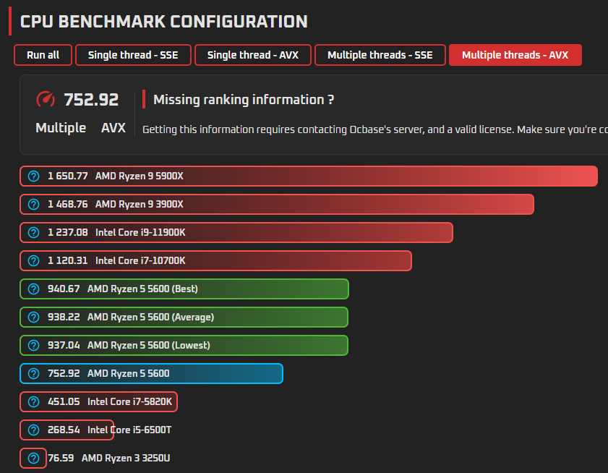Image resolution: width=608 pixels, height=473 pixels.
Task: Click the AMD Ryzen 9 3900X label
Action: (140, 205)
